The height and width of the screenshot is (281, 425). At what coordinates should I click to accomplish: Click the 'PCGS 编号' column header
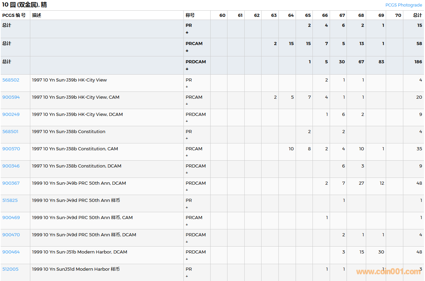coord(14,15)
